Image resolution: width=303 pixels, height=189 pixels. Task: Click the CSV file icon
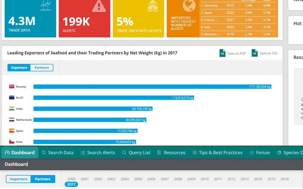(255, 53)
